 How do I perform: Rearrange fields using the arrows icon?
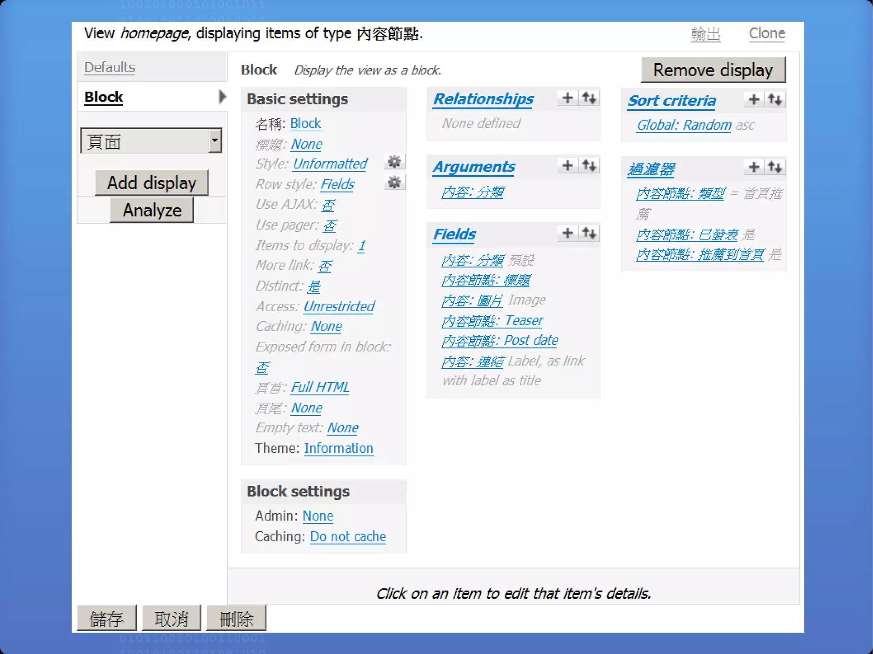pyautogui.click(x=589, y=233)
